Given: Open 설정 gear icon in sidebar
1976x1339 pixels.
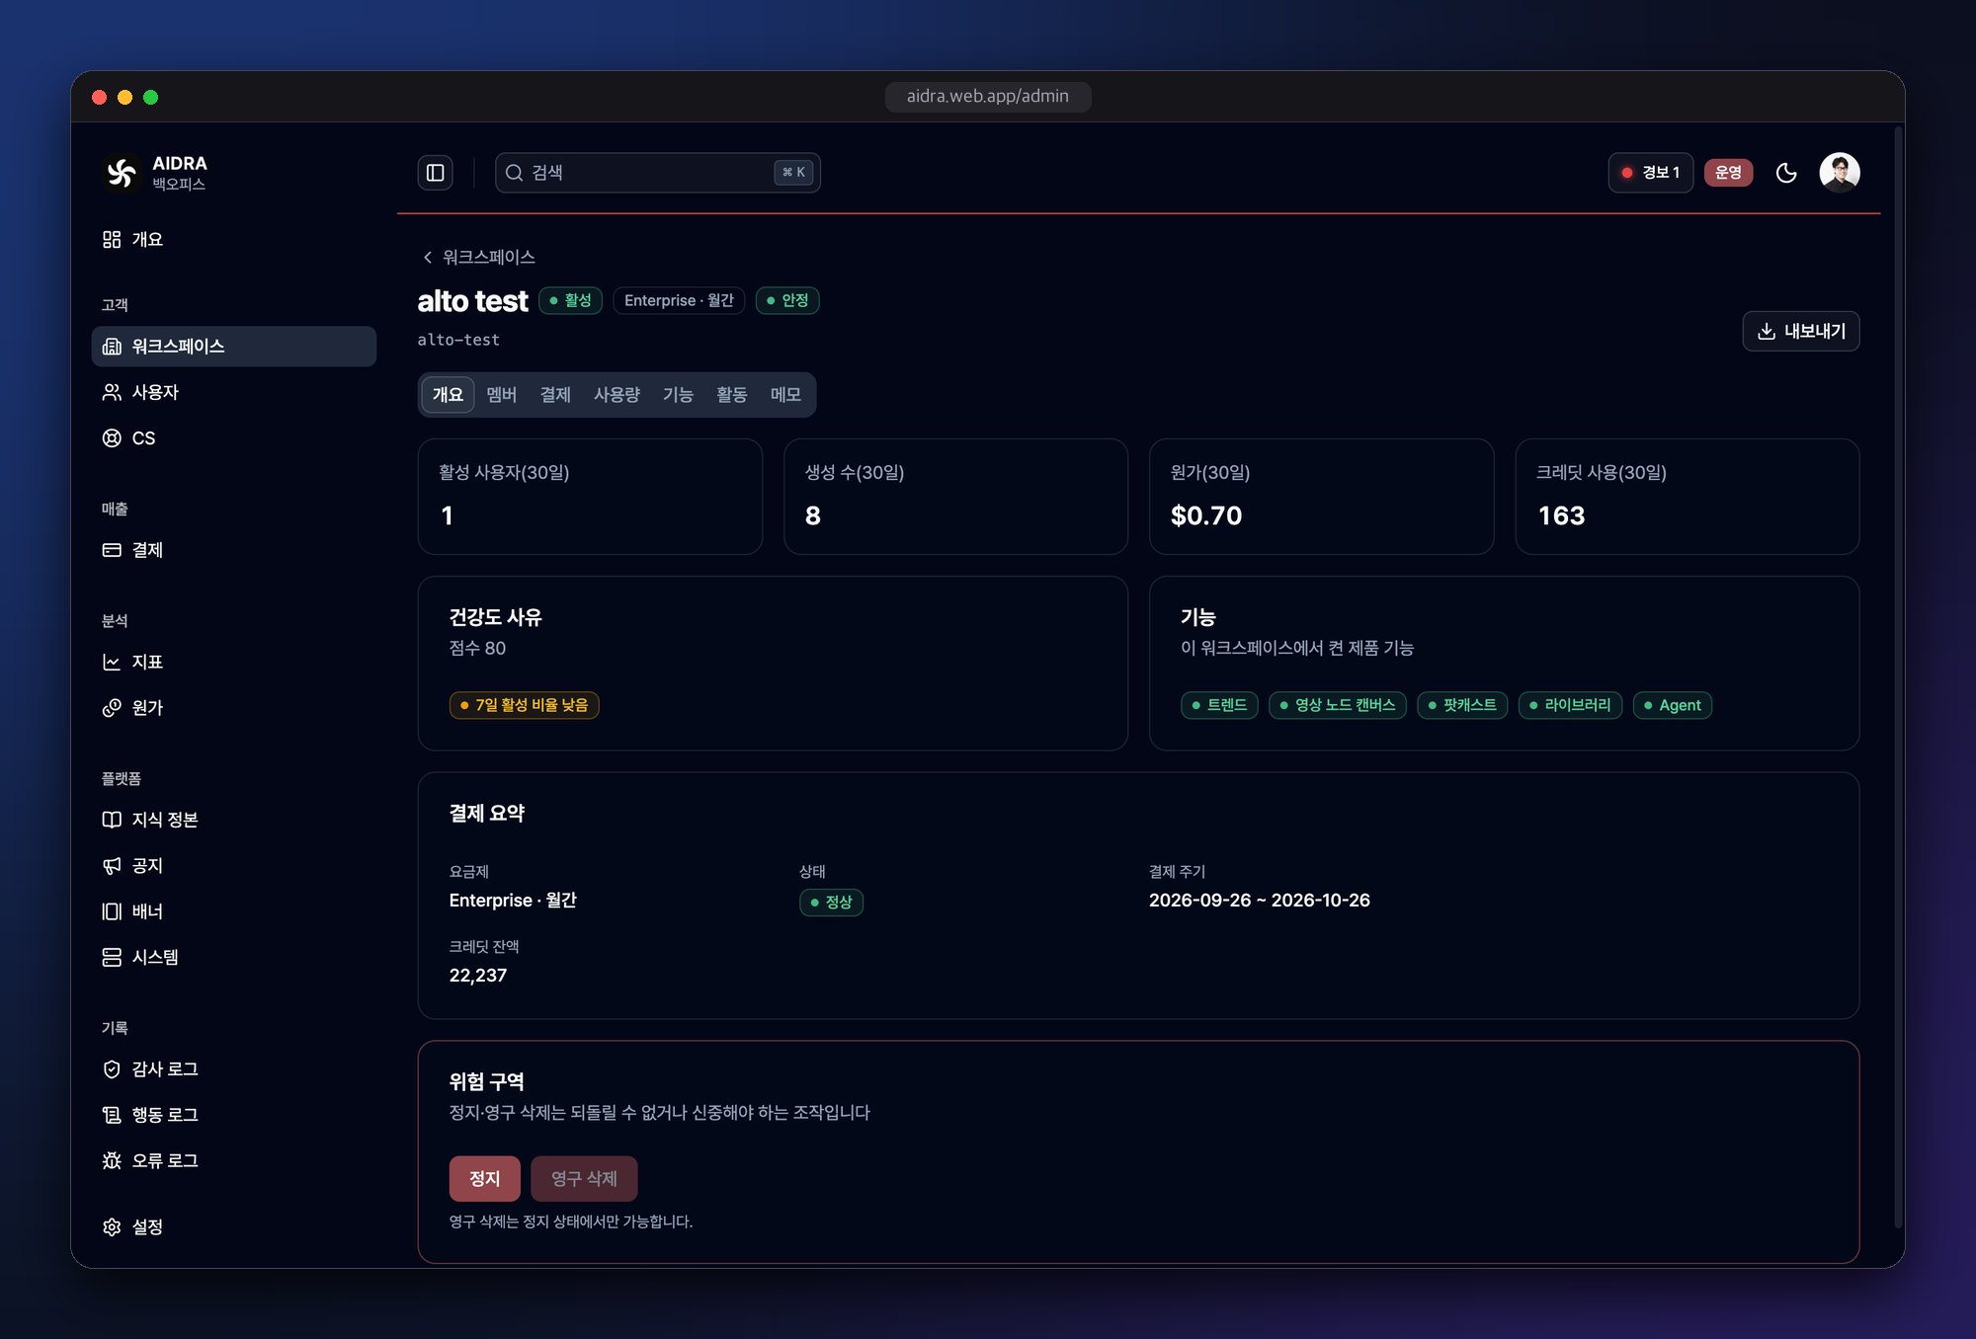Looking at the screenshot, I should 112,1226.
